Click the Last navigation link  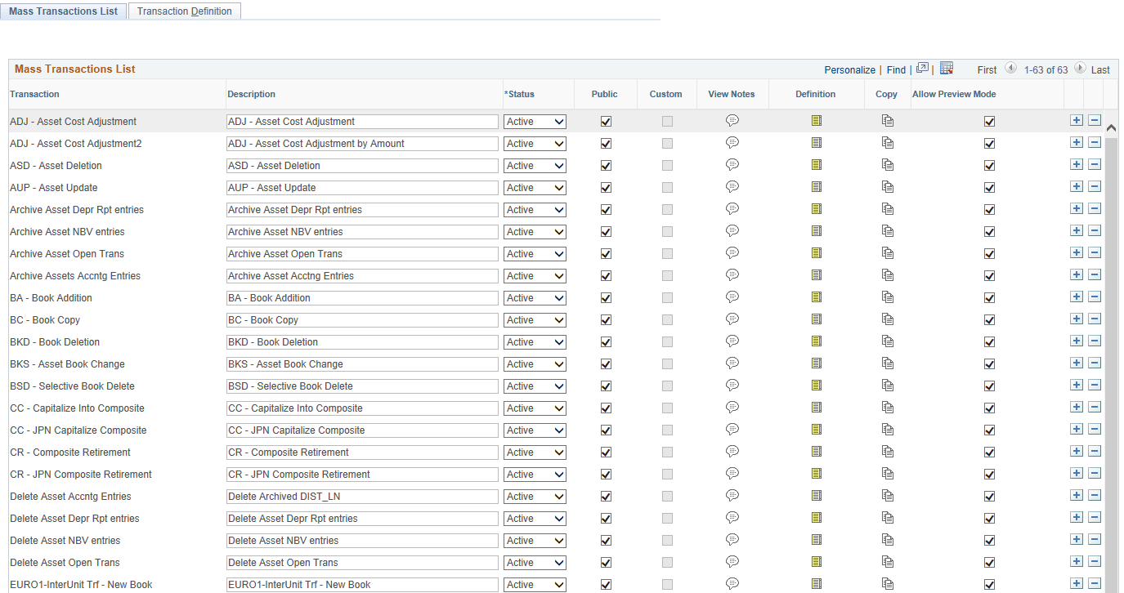[1099, 69]
